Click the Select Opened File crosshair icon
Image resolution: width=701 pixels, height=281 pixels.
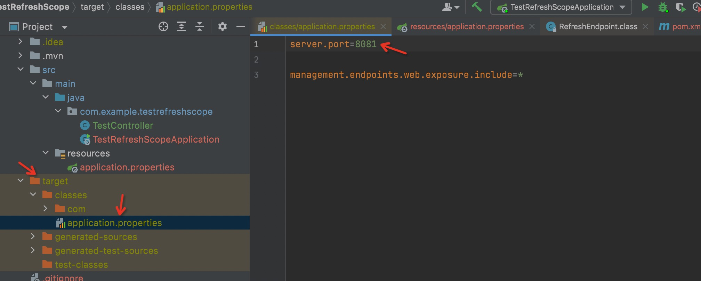pyautogui.click(x=163, y=26)
